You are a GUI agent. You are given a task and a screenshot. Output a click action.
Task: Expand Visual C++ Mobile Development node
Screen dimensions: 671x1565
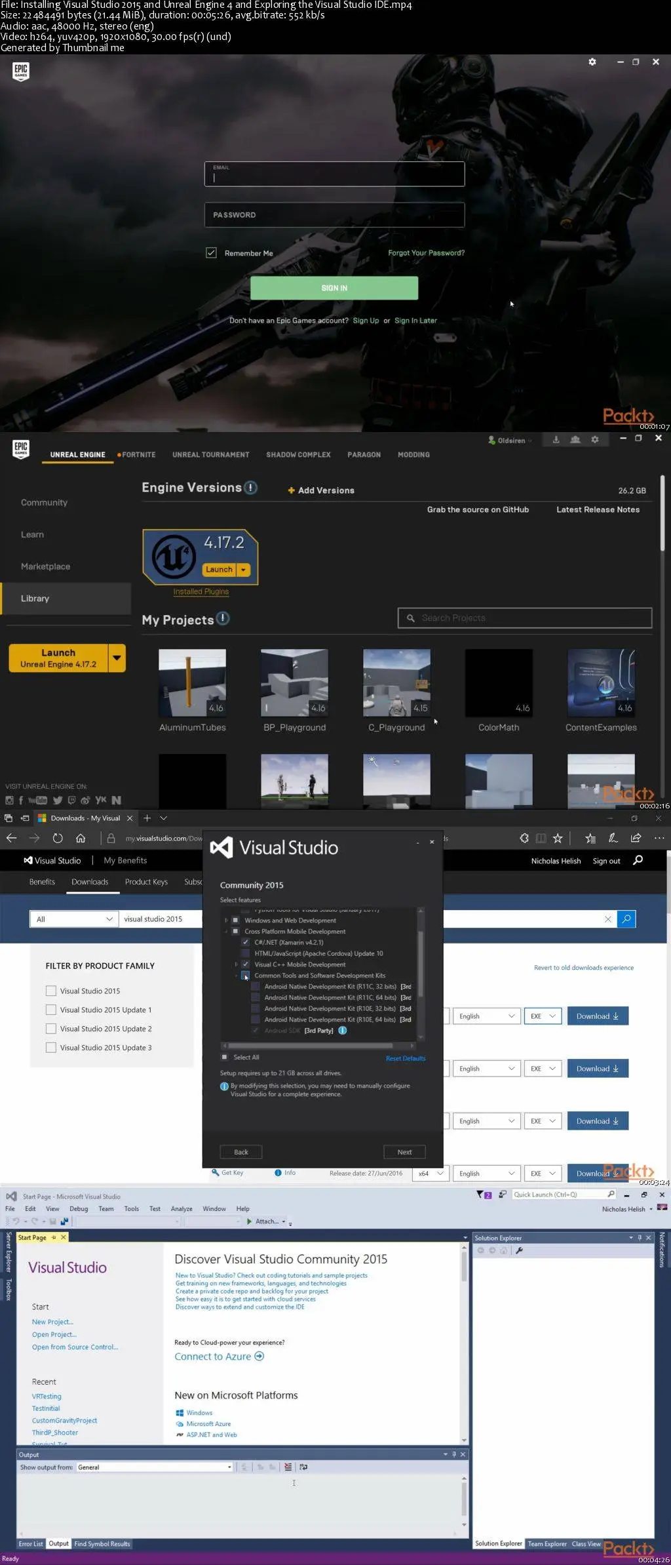(x=236, y=964)
